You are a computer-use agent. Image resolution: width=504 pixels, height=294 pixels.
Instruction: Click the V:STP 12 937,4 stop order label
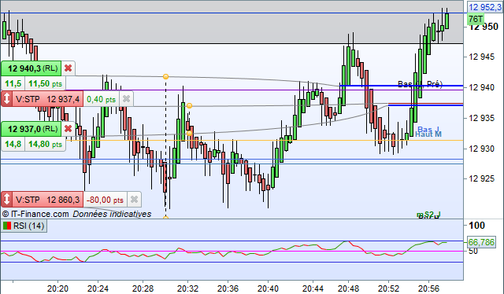47,99
